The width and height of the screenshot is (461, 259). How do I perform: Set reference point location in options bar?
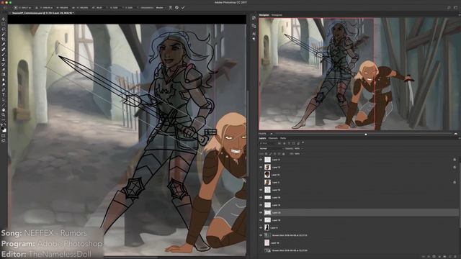pyautogui.click(x=15, y=8)
